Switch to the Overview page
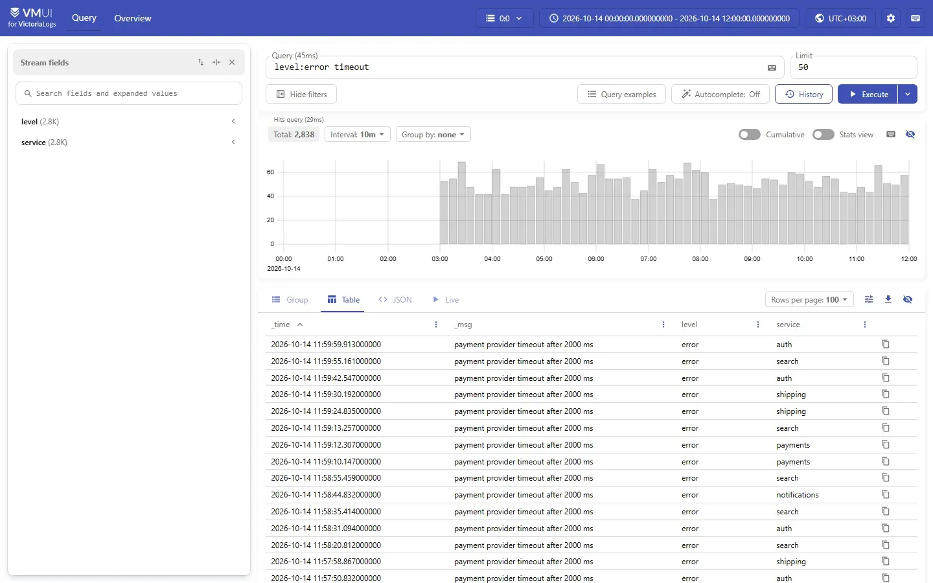Viewport: 933px width, 583px height. point(133,18)
